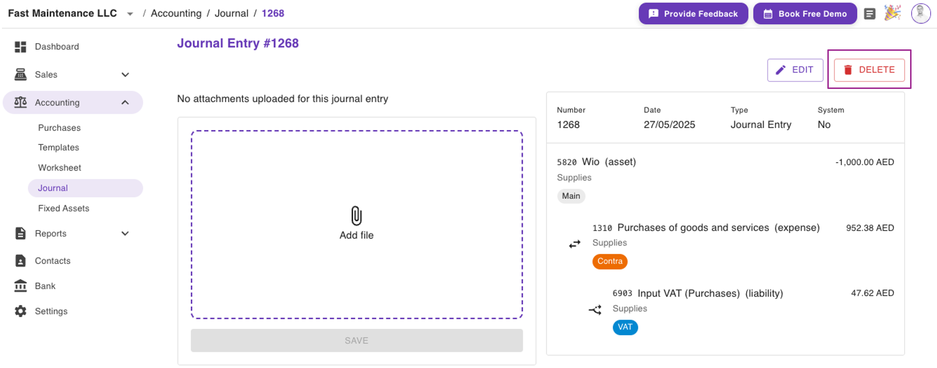Click the Journal breadcrumb link
937x368 pixels.
point(231,14)
